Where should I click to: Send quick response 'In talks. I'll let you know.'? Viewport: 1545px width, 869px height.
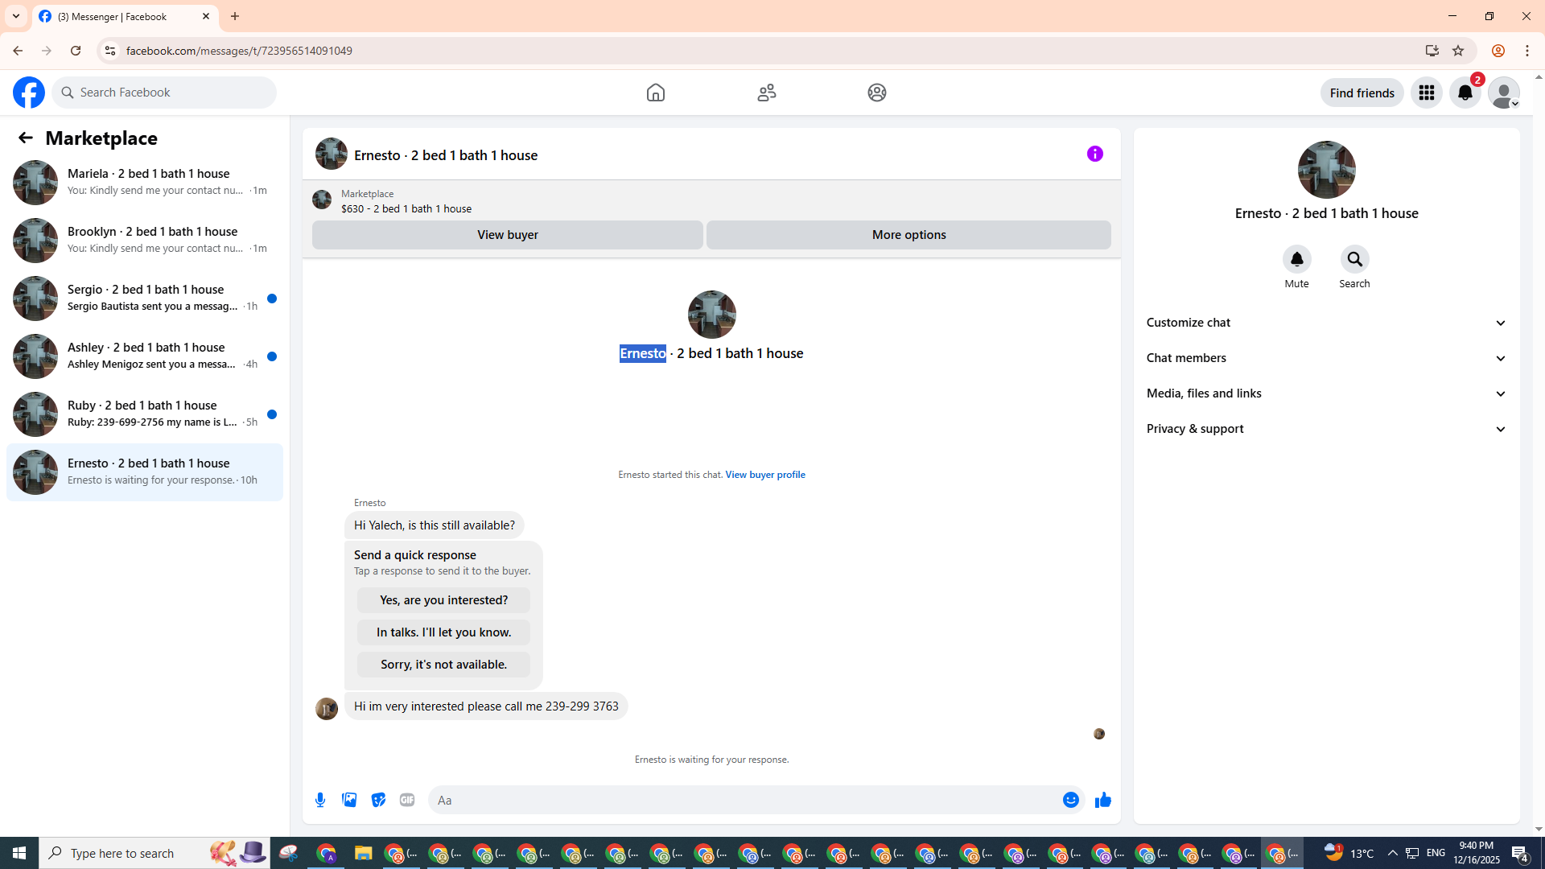point(444,632)
